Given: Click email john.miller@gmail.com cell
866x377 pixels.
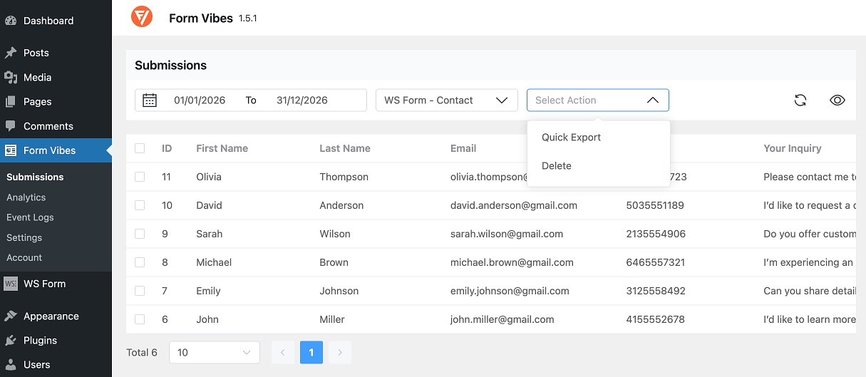Looking at the screenshot, I should tap(502, 319).
